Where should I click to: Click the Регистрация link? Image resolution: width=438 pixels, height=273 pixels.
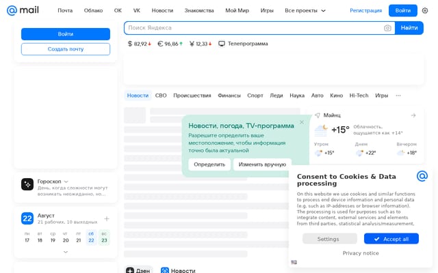pyautogui.click(x=366, y=11)
